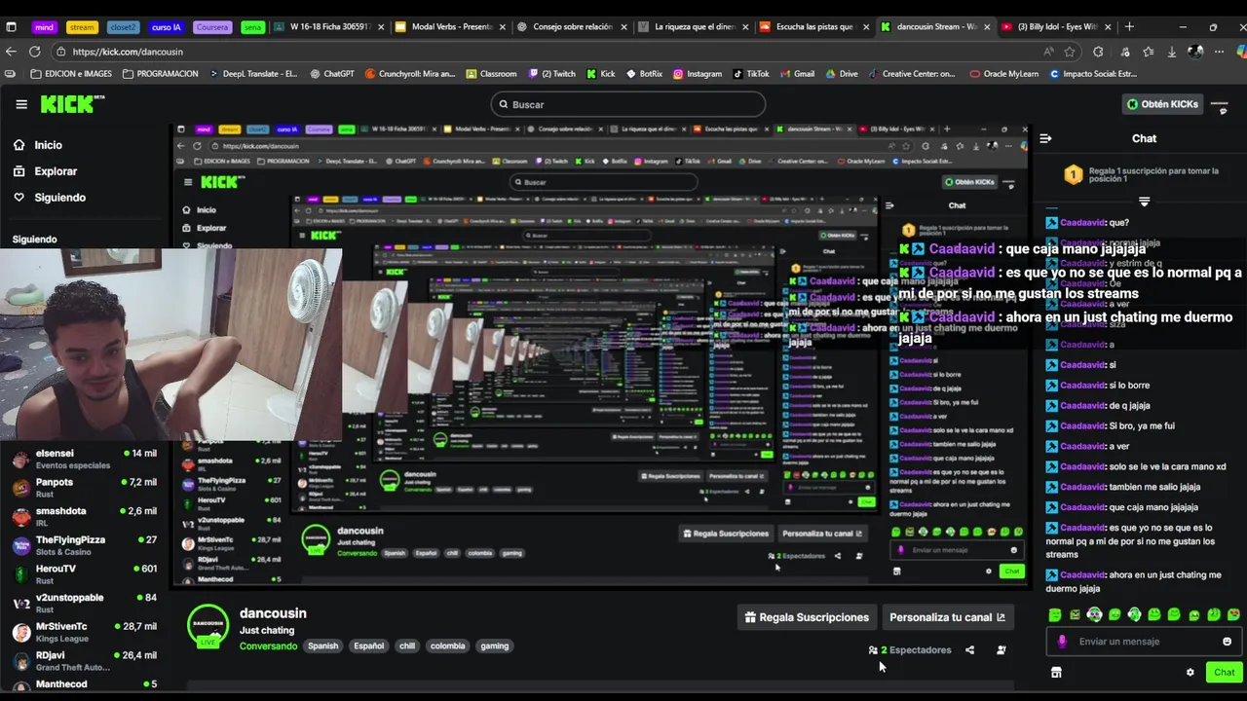Screen dimensions: 1247x701
Task: Open the PROGRAMACION bookmark folder
Action: (160, 74)
